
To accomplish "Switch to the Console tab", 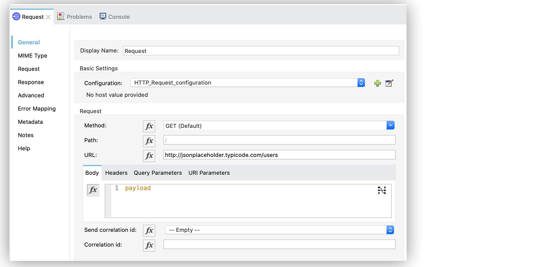I will (115, 17).
